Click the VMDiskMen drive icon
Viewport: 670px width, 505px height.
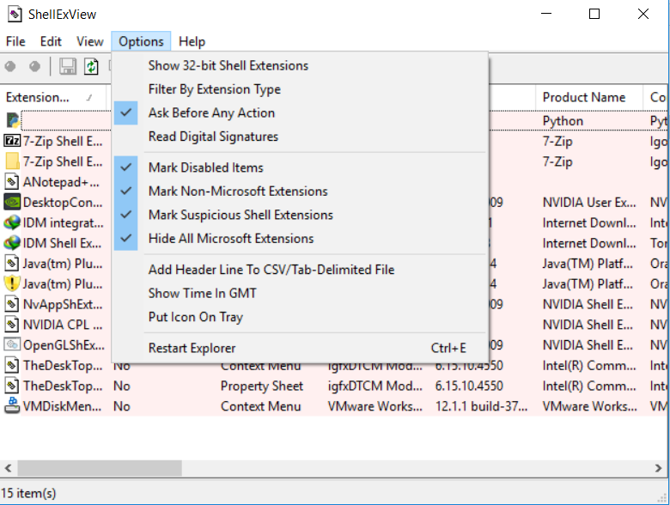[12, 406]
